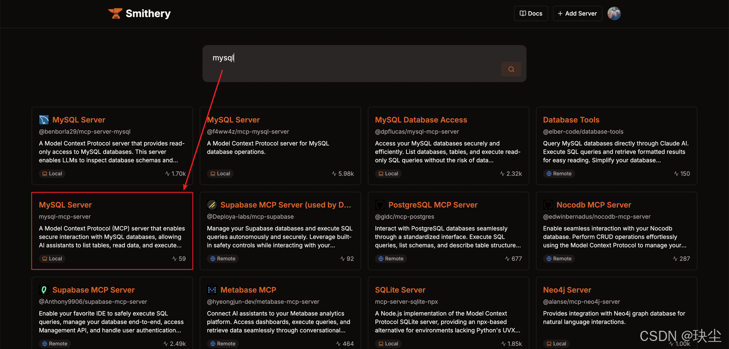Viewport: 729px width, 349px height.
Task: Click the Docs book icon
Action: pyautogui.click(x=523, y=13)
